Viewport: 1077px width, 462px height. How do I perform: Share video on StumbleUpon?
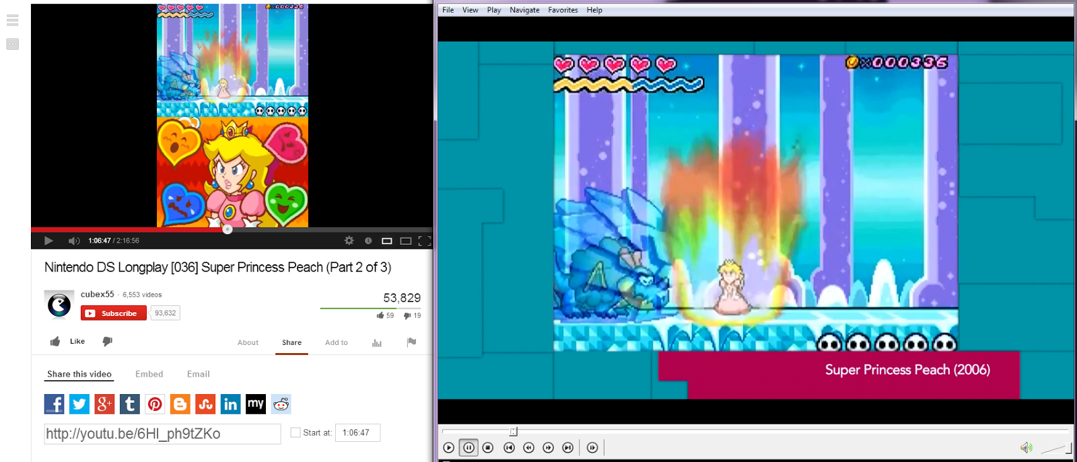(205, 404)
